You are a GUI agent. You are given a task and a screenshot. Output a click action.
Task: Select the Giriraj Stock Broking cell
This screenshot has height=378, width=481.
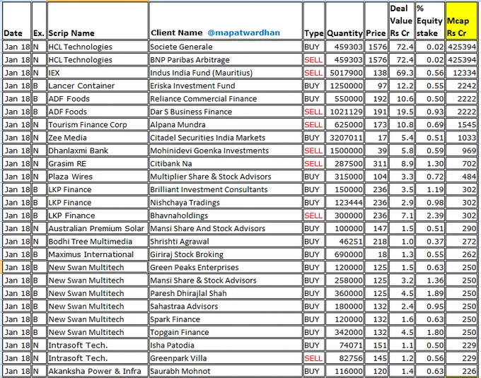point(226,254)
